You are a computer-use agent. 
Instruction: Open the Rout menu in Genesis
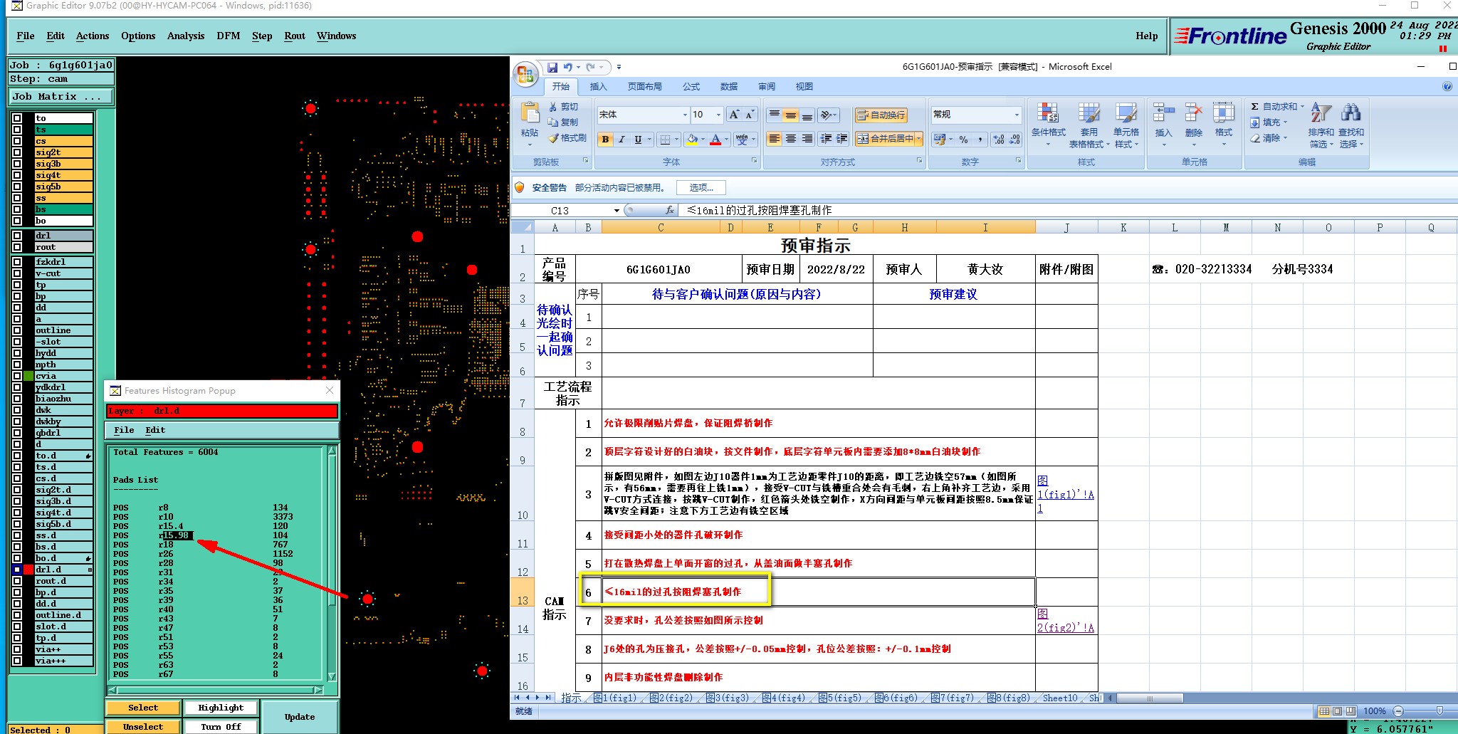coord(295,36)
